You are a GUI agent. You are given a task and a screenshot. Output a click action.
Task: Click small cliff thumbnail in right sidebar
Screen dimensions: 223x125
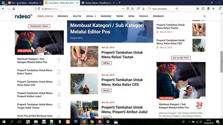click(199, 45)
